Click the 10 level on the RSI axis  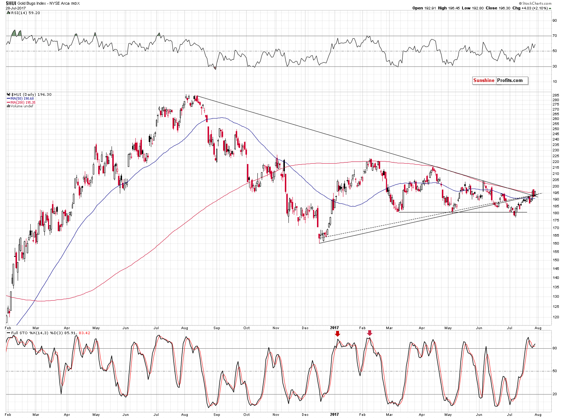tap(555, 82)
